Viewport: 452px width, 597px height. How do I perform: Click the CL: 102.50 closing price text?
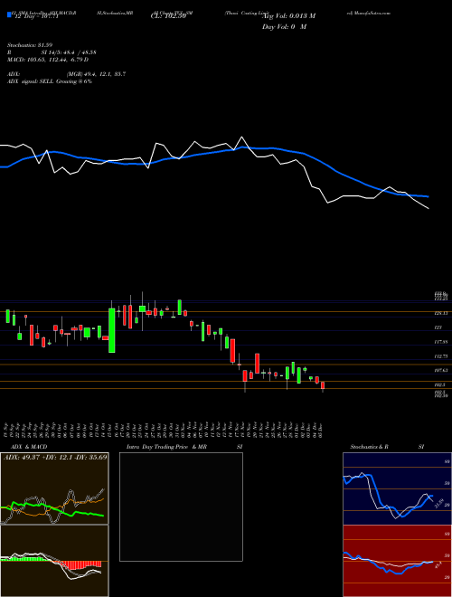[170, 16]
